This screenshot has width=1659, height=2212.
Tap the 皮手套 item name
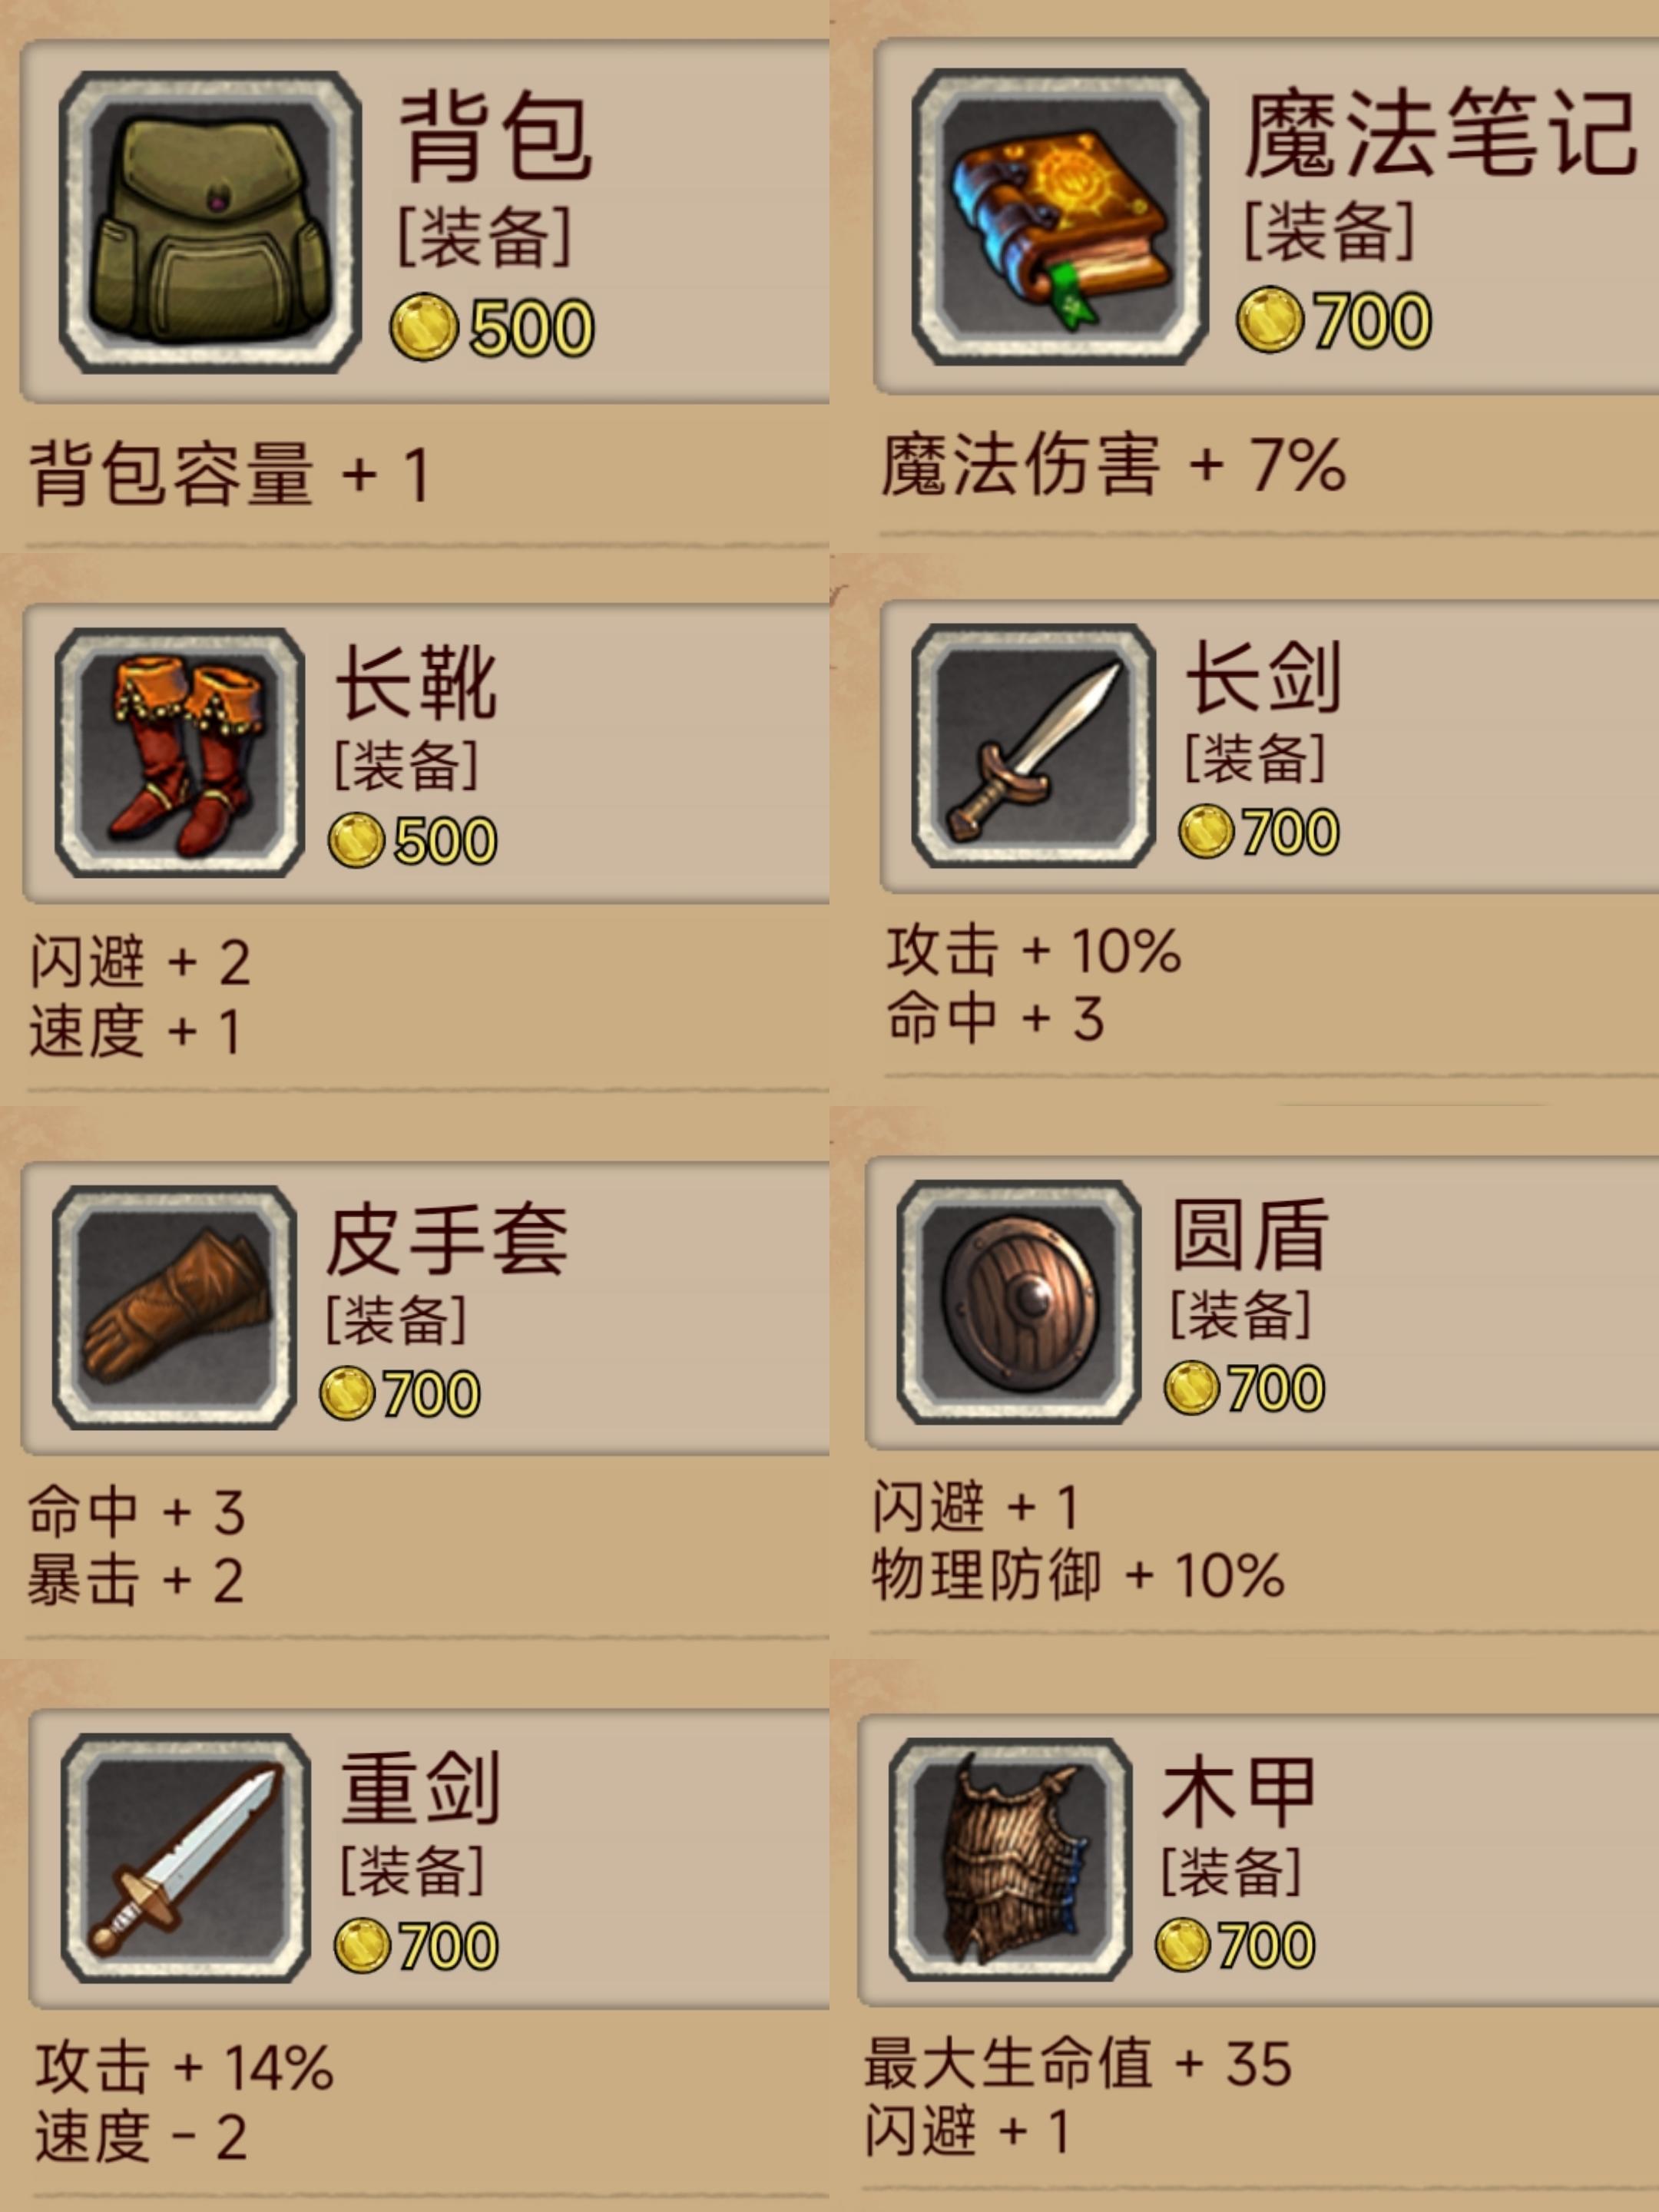point(447,1239)
